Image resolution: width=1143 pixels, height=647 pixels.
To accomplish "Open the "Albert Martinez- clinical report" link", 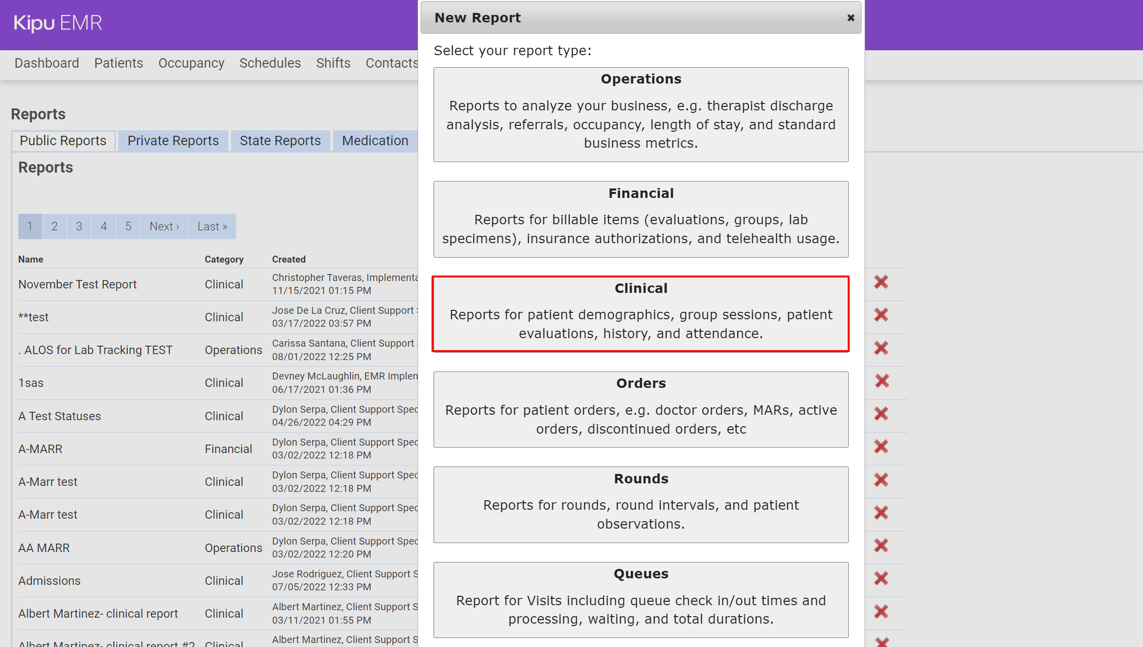I will pyautogui.click(x=98, y=613).
